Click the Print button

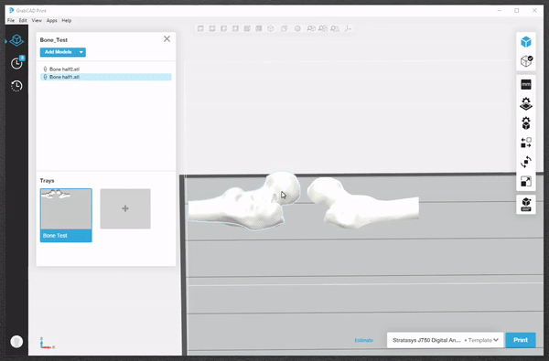[x=521, y=340]
